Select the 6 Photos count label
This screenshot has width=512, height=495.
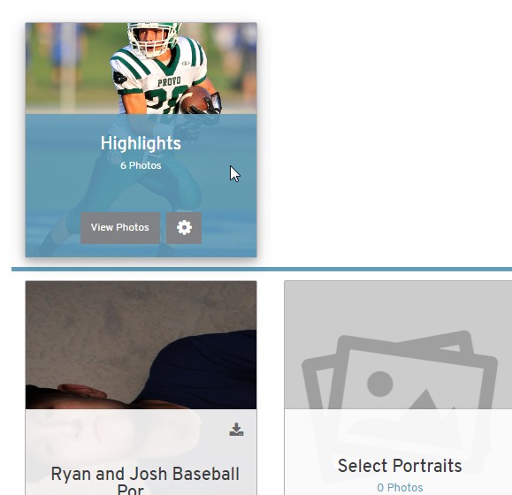(x=141, y=165)
